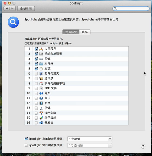The image size is (152, 156).
Task: Click the Presentations (演示文稿) icon
Action: [41, 113]
